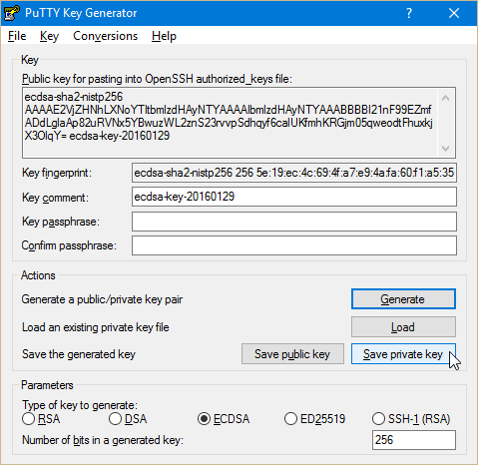Click the PuTTY Key Generator title bar icon
The image size is (478, 465).
pos(11,13)
